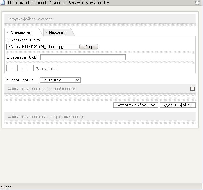
Task: Click the Файлы загруженные для данной новости heading
Action: pos(41,89)
